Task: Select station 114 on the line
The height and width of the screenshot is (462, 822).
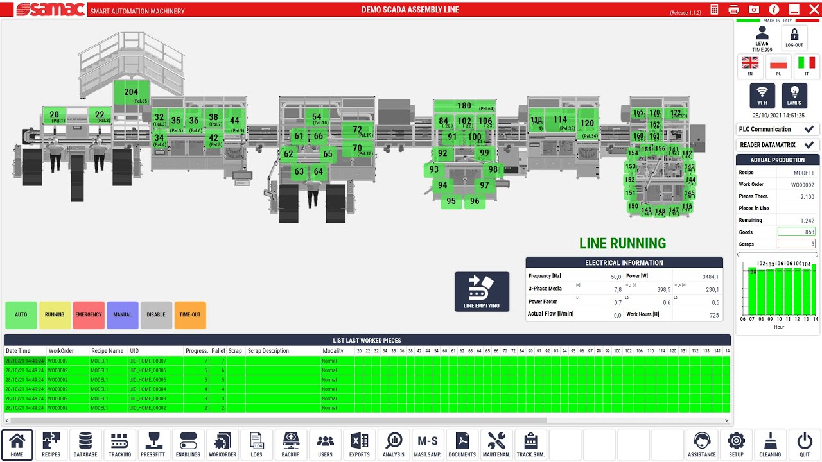Action: (561, 120)
